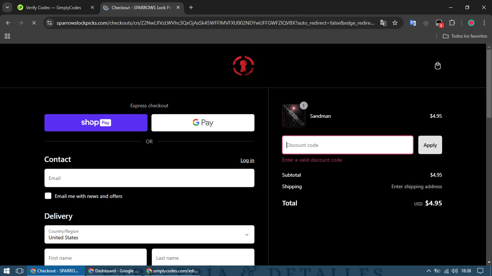Focus the Discount code field
The height and width of the screenshot is (276, 492).
point(347,145)
